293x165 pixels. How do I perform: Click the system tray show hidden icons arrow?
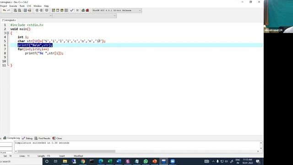point(213,161)
